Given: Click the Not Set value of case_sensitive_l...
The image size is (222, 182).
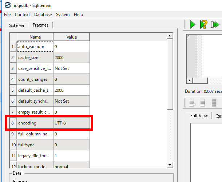Looking at the screenshot, I should pos(71,68).
